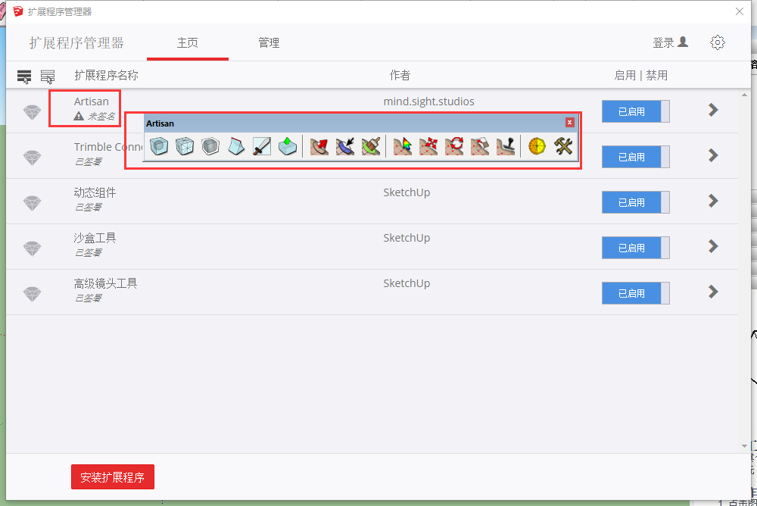Toggle 已启用 switch for 沙盒工具

pyautogui.click(x=635, y=248)
